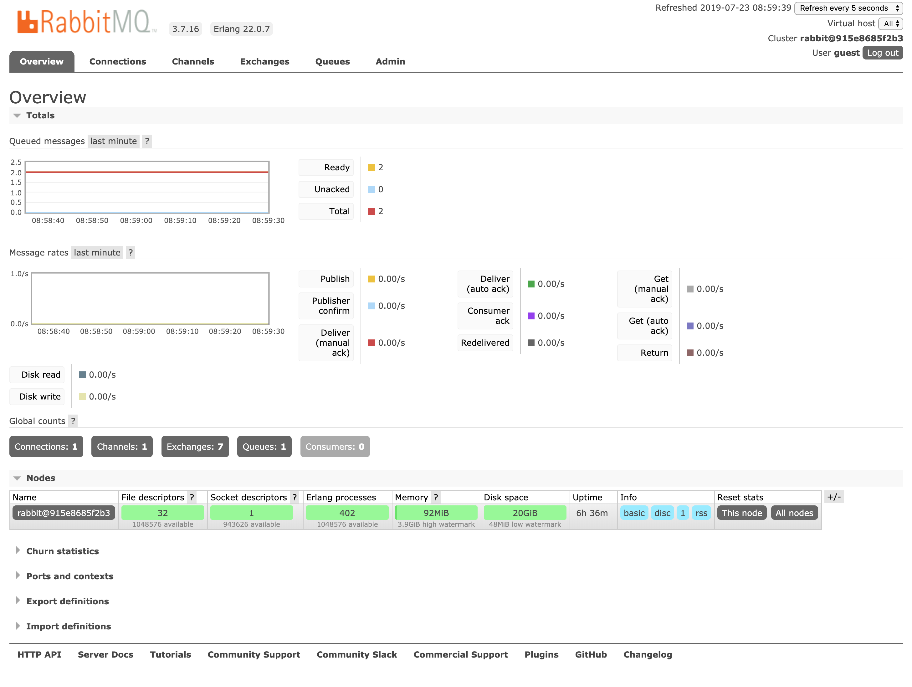
Task: Click the Erlang 22.0.7 version label
Action: click(x=242, y=29)
